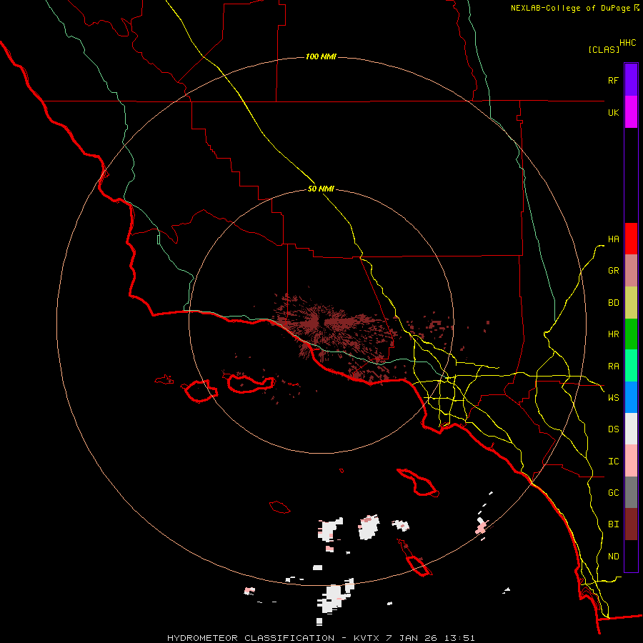
Task: Click the dark red BI legend block
Action: click(x=631, y=524)
